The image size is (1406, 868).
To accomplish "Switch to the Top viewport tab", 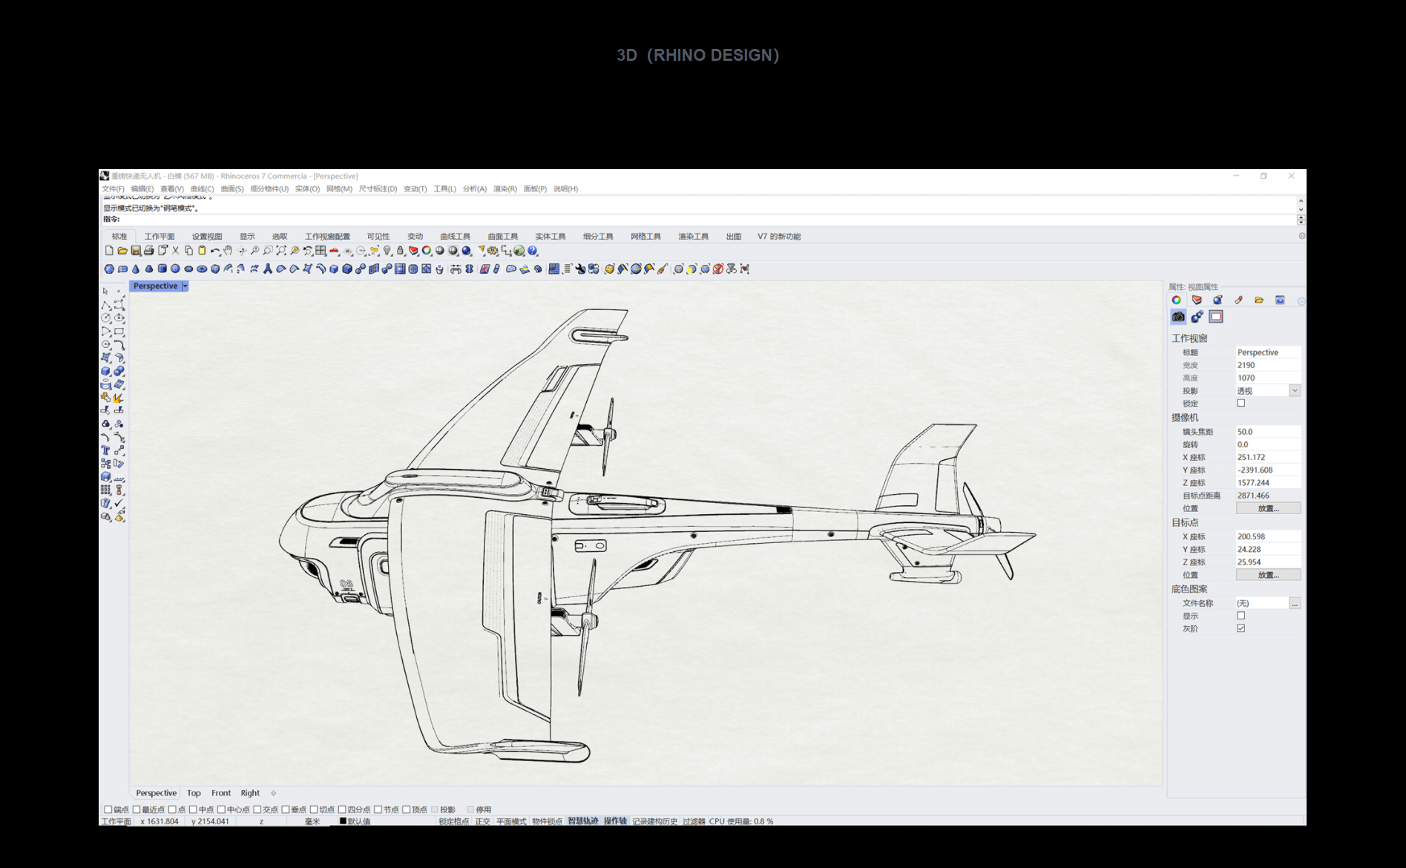I will pyautogui.click(x=194, y=793).
